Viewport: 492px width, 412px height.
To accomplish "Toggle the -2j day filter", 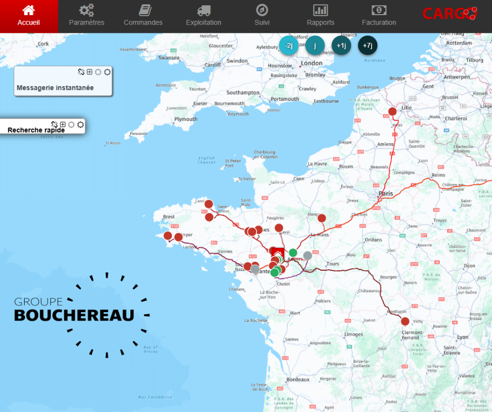I will pyautogui.click(x=288, y=45).
